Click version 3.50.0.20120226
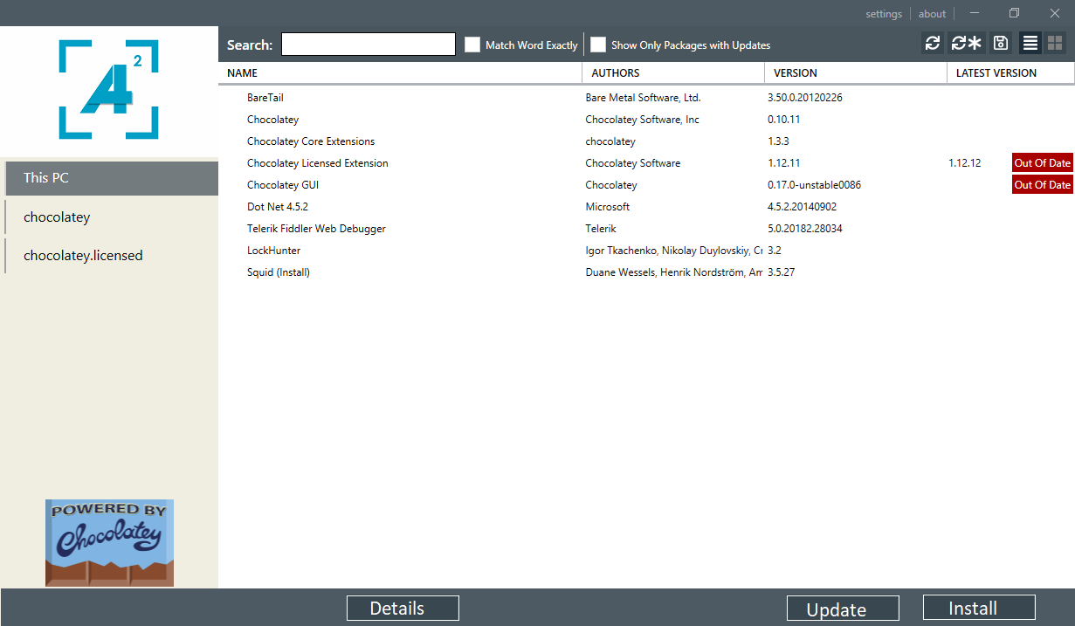This screenshot has width=1075, height=626. [804, 98]
